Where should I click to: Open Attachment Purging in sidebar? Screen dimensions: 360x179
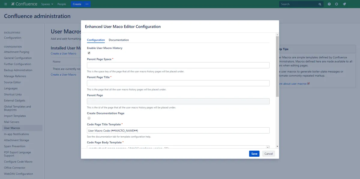16,52
